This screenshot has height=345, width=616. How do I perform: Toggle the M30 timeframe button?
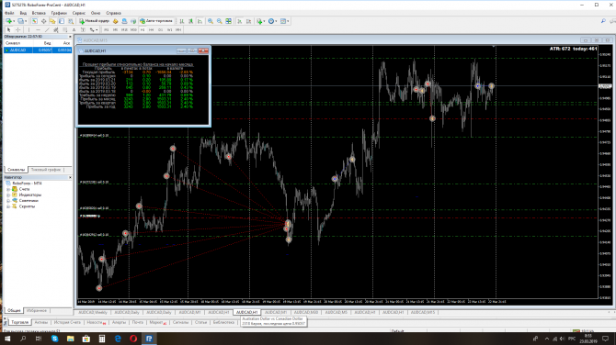133,29
